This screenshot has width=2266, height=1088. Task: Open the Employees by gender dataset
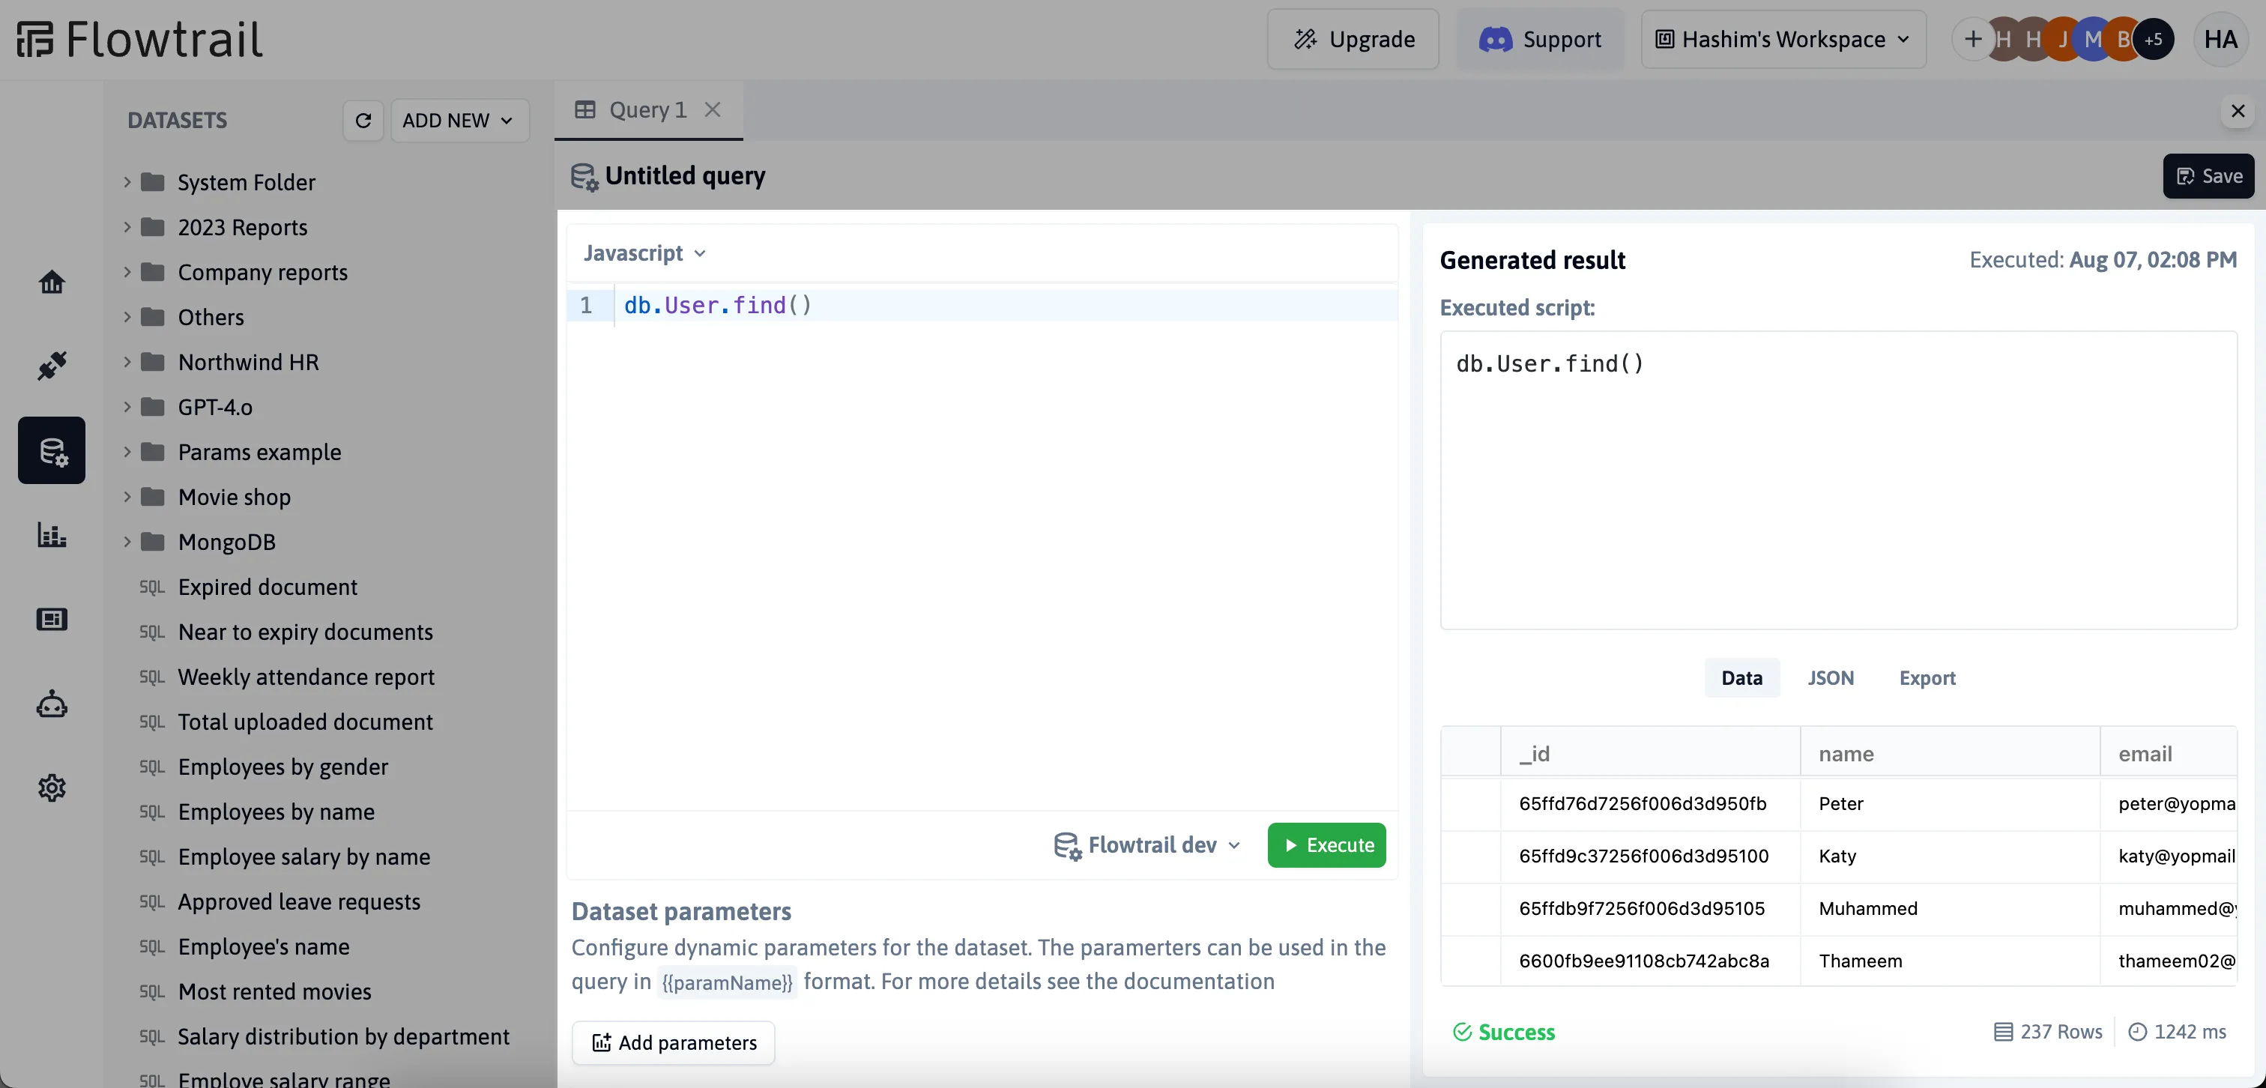tap(283, 766)
